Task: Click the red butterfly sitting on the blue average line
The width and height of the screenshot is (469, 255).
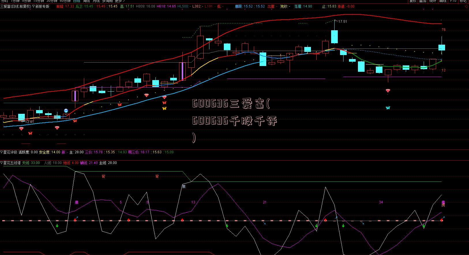Action: (x=120, y=105)
